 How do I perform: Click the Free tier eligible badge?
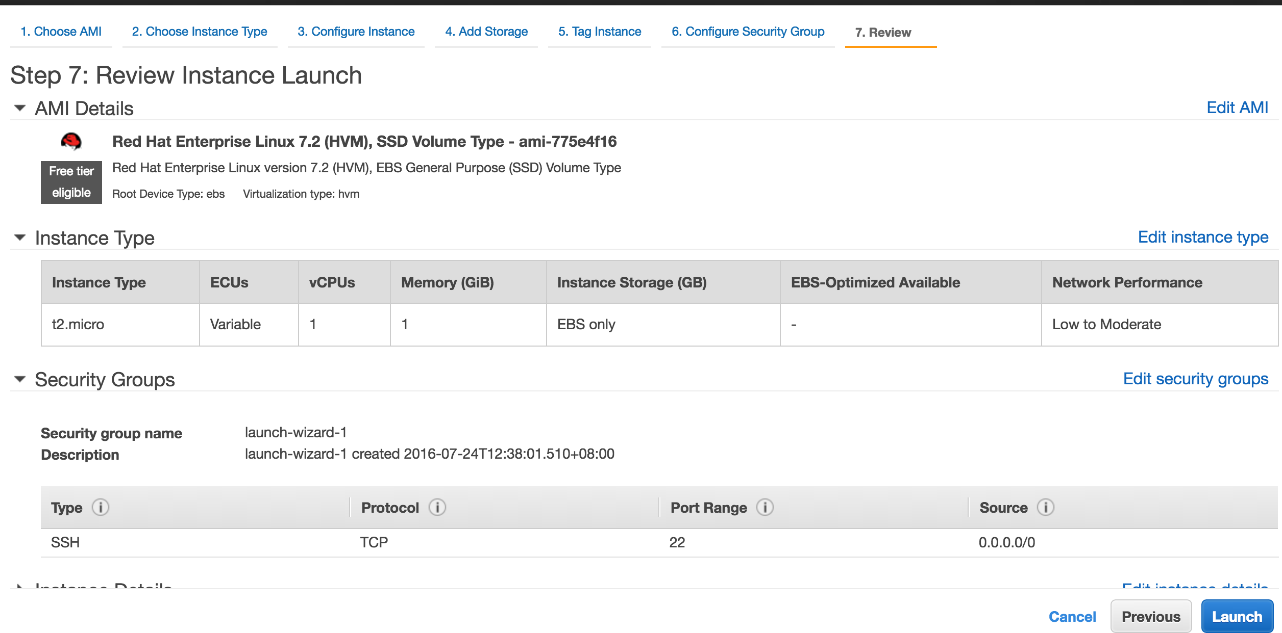pyautogui.click(x=71, y=182)
